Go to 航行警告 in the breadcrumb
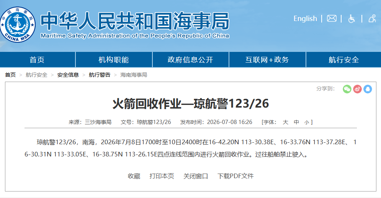The image size is (381, 198). click(x=100, y=75)
